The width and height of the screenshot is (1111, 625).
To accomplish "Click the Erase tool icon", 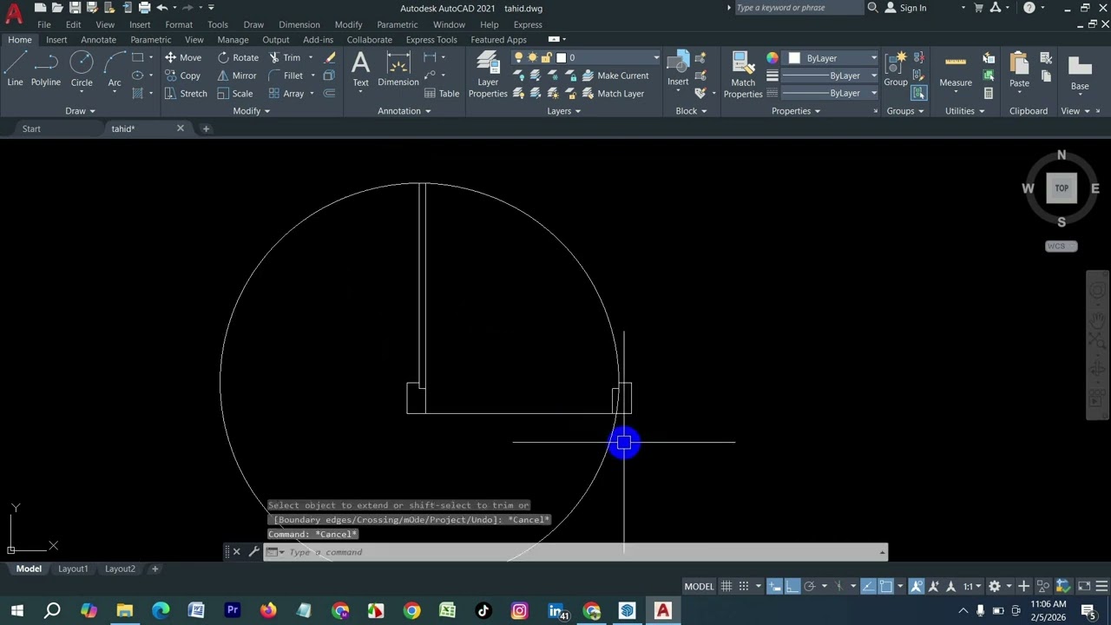I will [x=330, y=57].
